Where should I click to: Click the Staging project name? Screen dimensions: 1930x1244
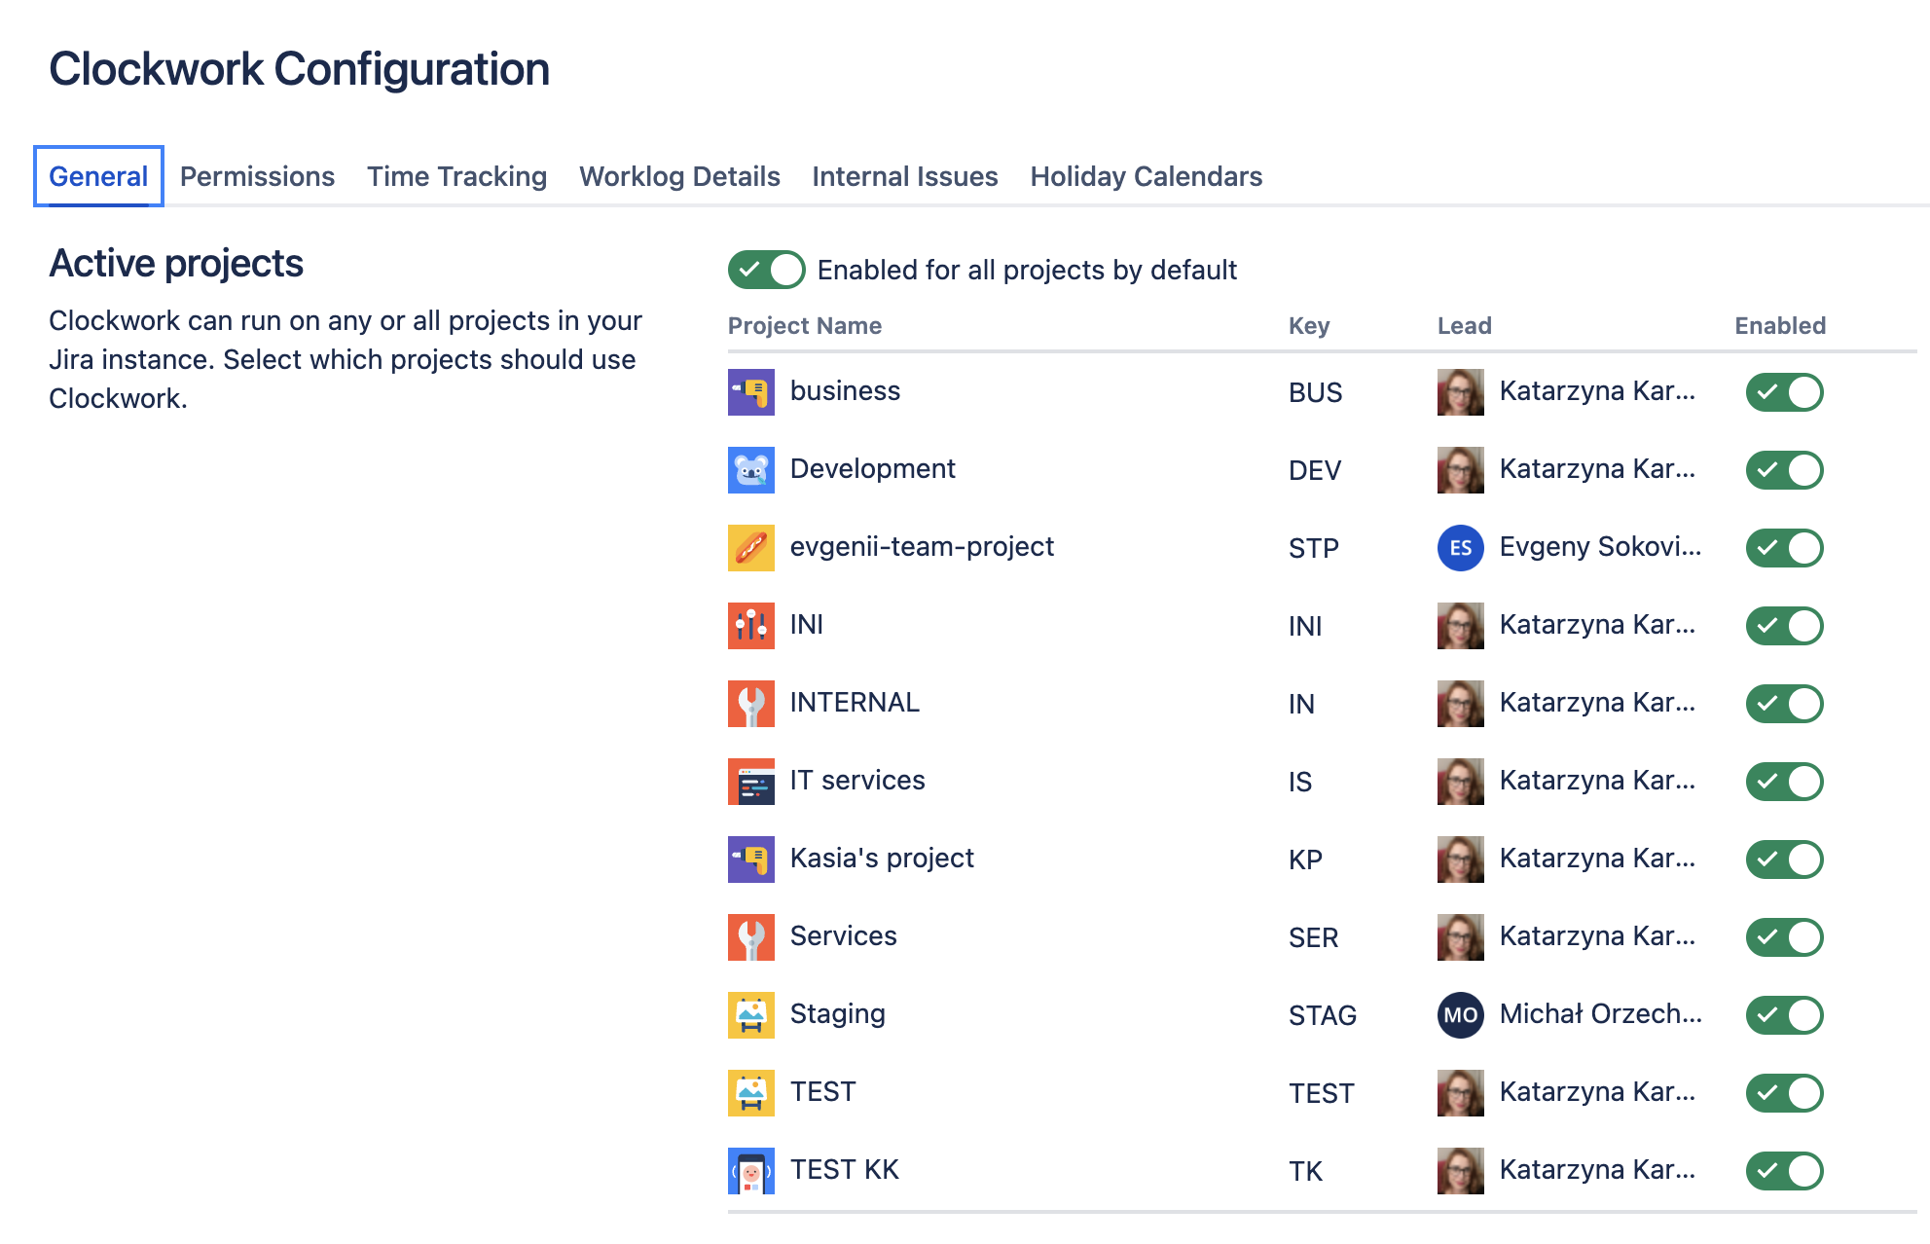pos(837,1014)
